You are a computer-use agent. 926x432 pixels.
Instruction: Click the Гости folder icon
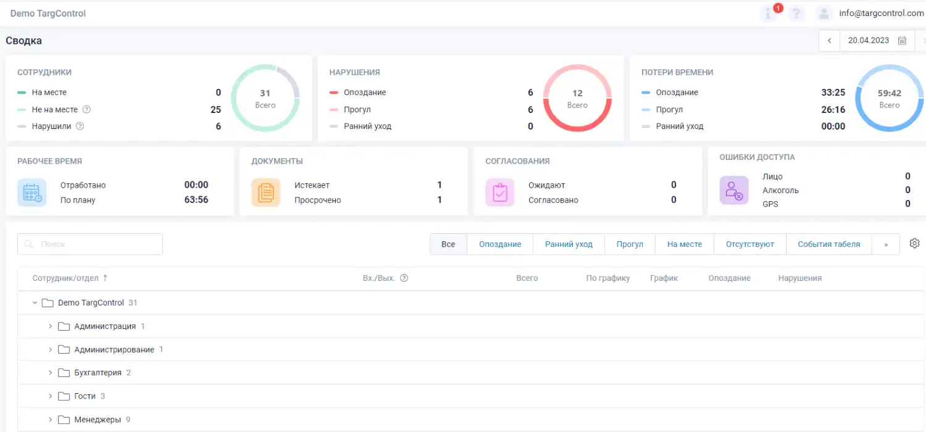(x=64, y=396)
